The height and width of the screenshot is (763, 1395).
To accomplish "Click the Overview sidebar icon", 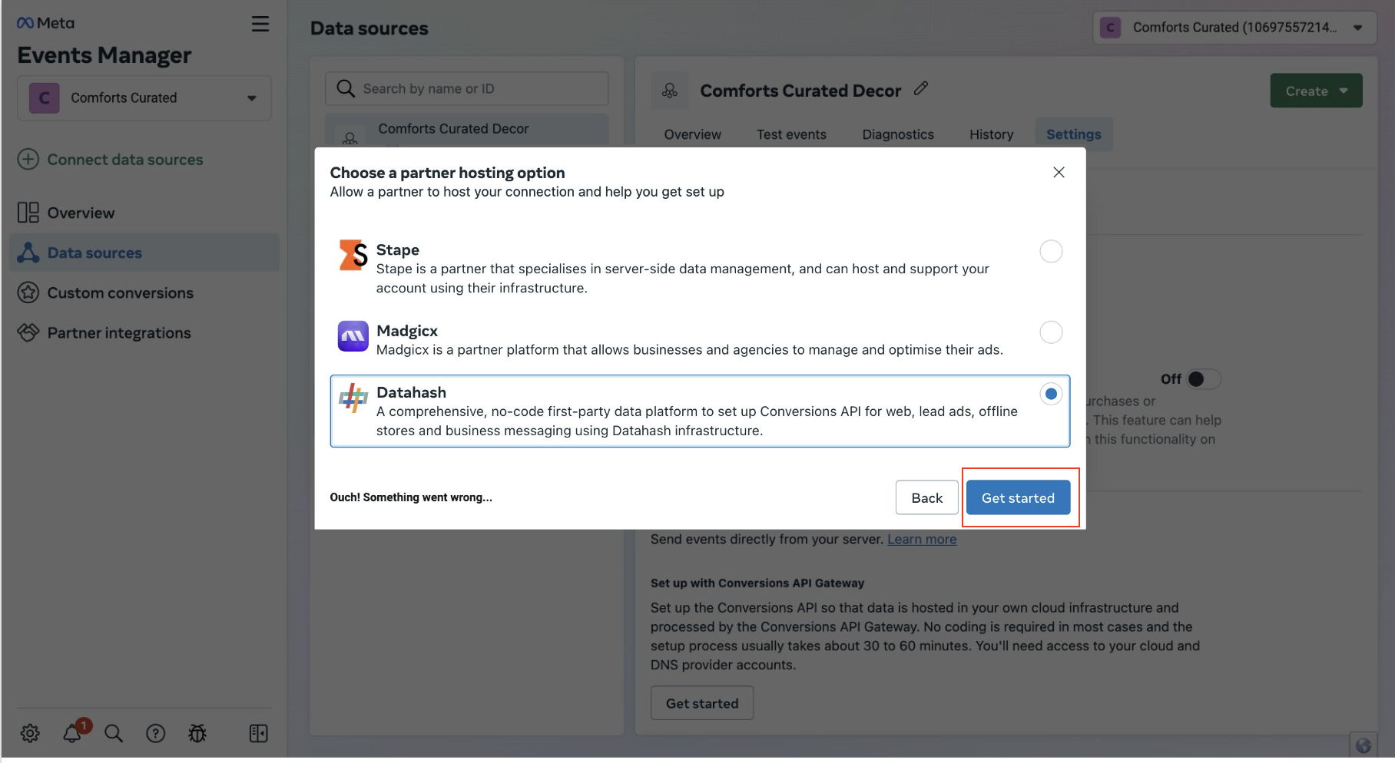I will [x=28, y=213].
